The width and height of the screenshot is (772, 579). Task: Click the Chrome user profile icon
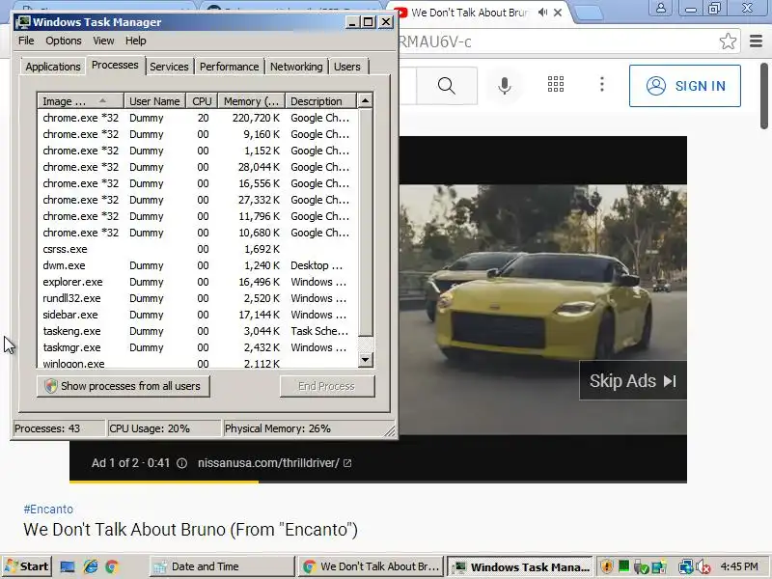(x=661, y=8)
